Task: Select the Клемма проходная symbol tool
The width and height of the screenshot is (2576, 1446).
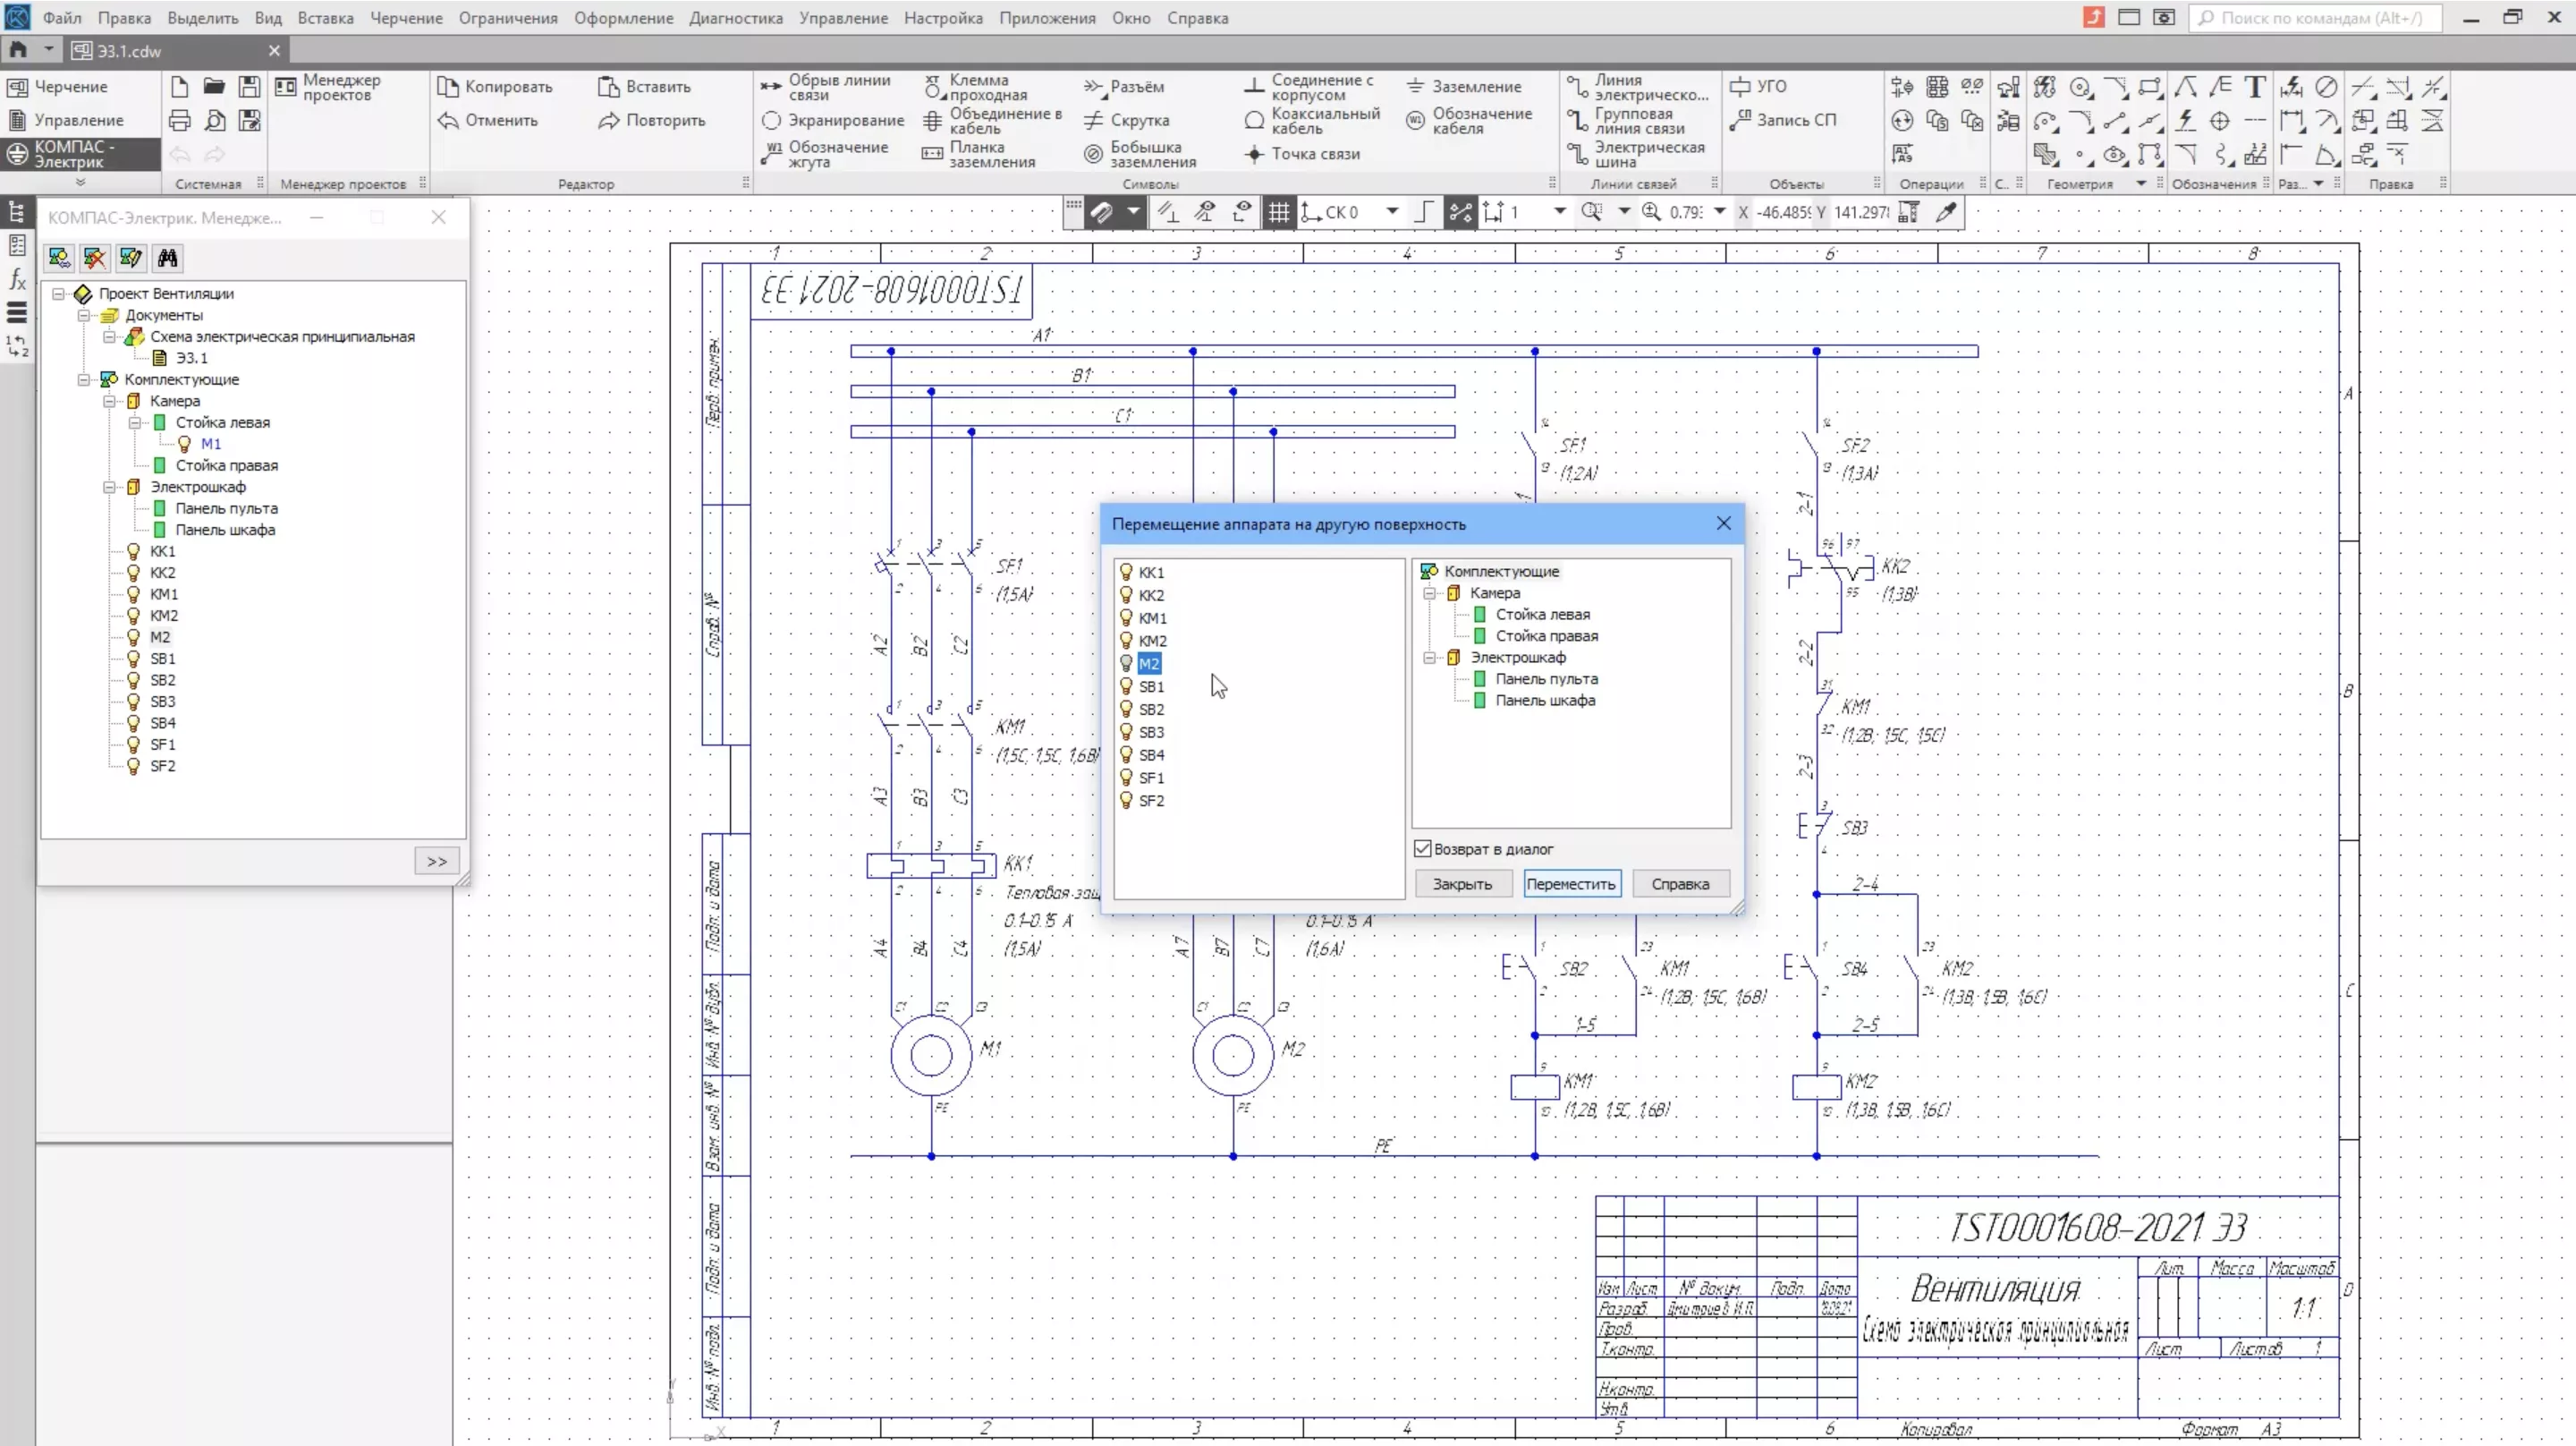Action: [975, 87]
